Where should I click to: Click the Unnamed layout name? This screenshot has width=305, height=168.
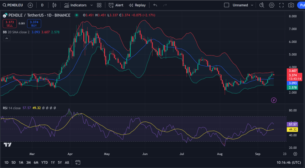click(240, 5)
